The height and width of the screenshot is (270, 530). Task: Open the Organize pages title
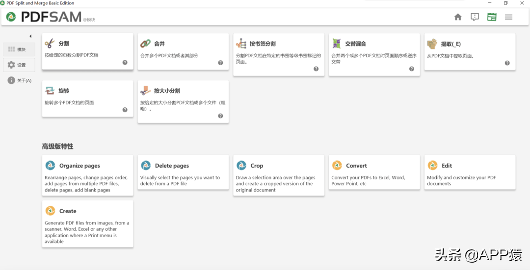click(80, 166)
